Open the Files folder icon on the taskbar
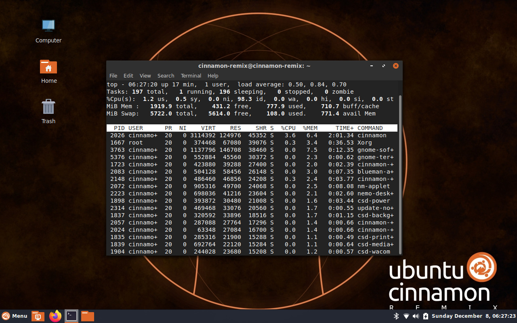517x323 pixels. pos(87,316)
